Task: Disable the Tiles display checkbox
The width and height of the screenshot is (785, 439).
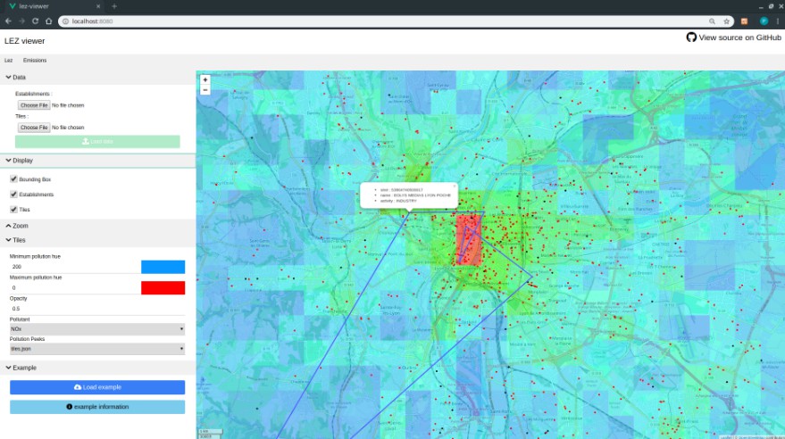Action: coord(13,210)
